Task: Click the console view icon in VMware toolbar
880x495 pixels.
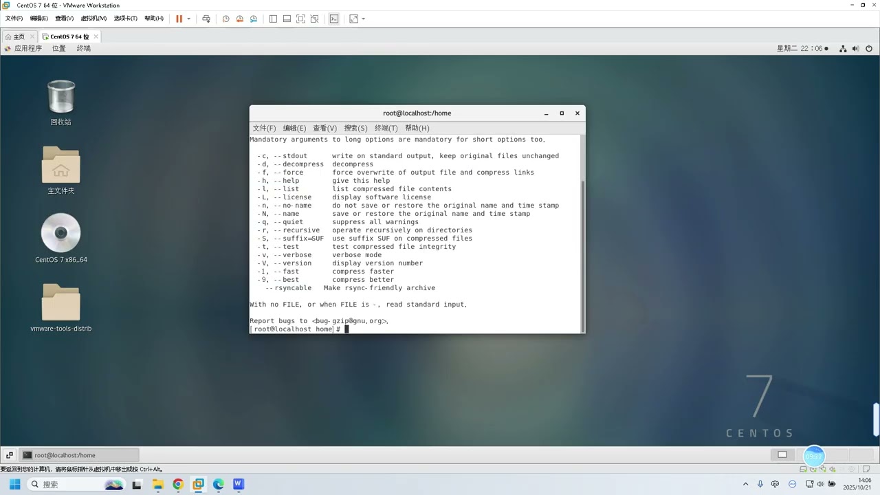Action: click(x=334, y=19)
